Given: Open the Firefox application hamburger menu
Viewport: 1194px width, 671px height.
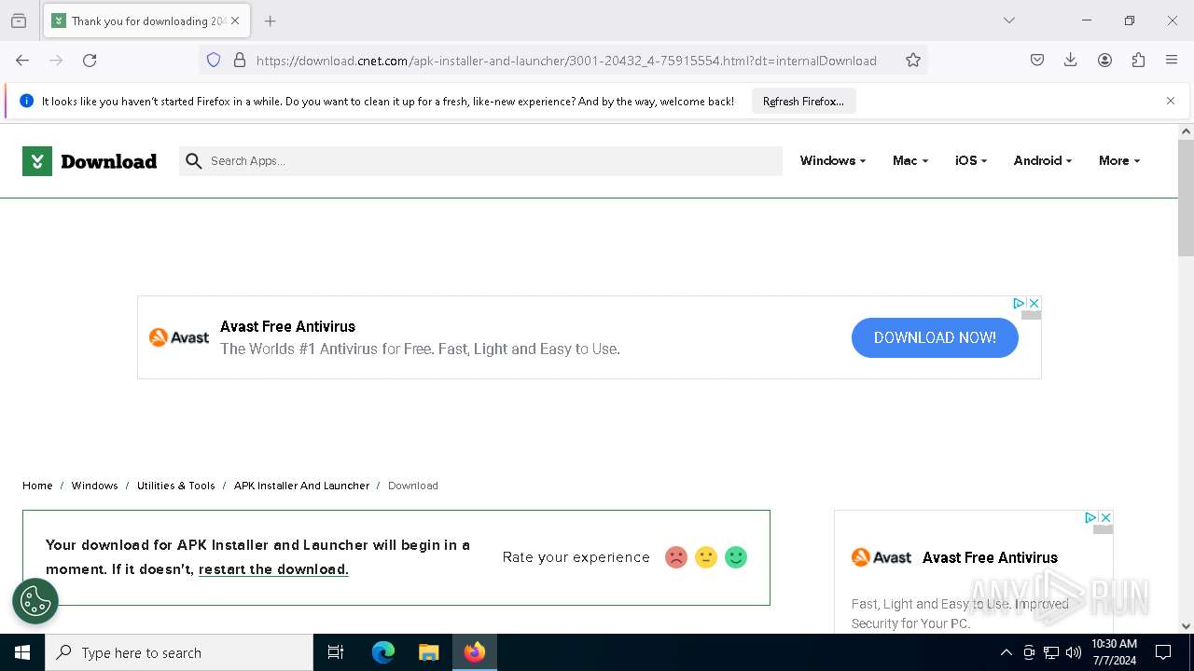Looking at the screenshot, I should click(1172, 60).
